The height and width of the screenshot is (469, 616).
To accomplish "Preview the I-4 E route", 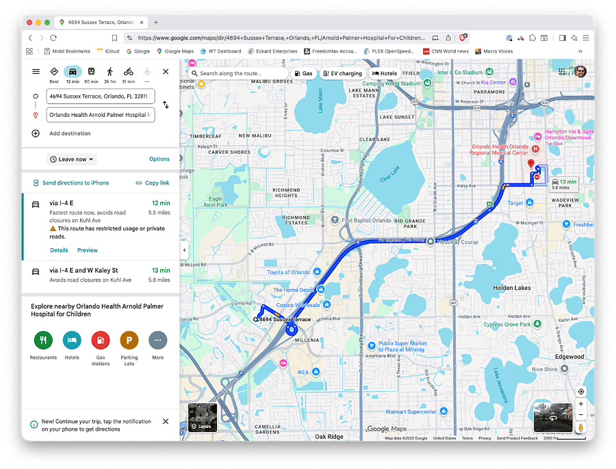I will click(x=87, y=250).
